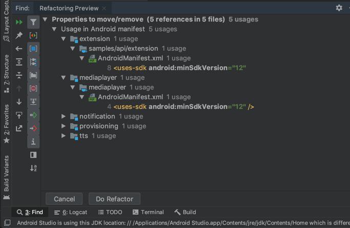Click the info 'i' icon

33,142
